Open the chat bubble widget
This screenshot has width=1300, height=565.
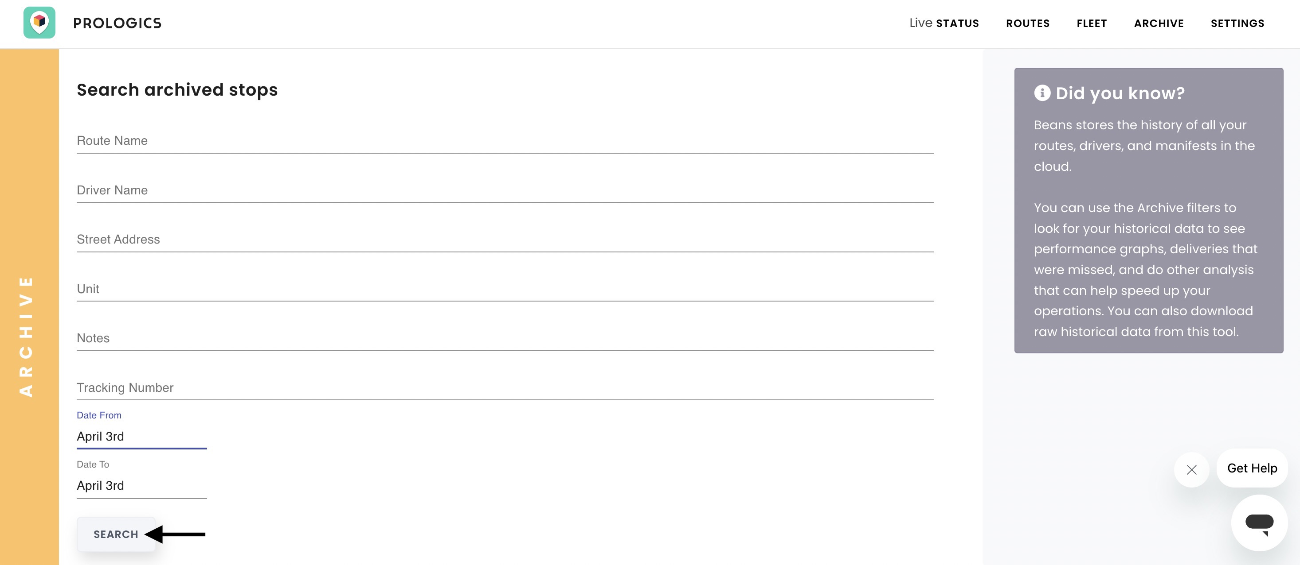[1259, 522]
